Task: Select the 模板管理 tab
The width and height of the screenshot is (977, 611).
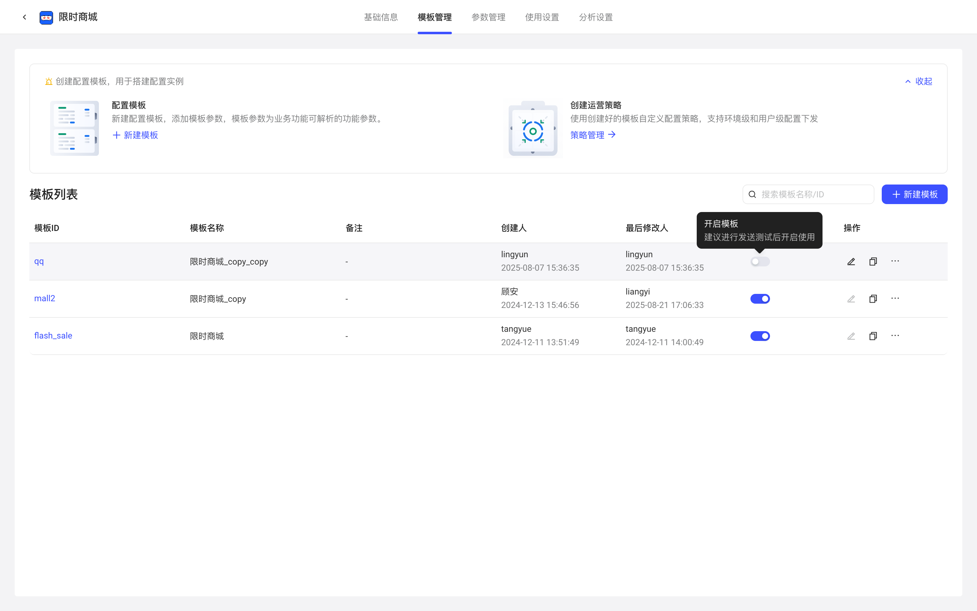Action: pyautogui.click(x=434, y=17)
